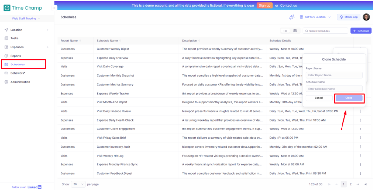
Task: Open the user profile avatar
Action: [x=366, y=17]
